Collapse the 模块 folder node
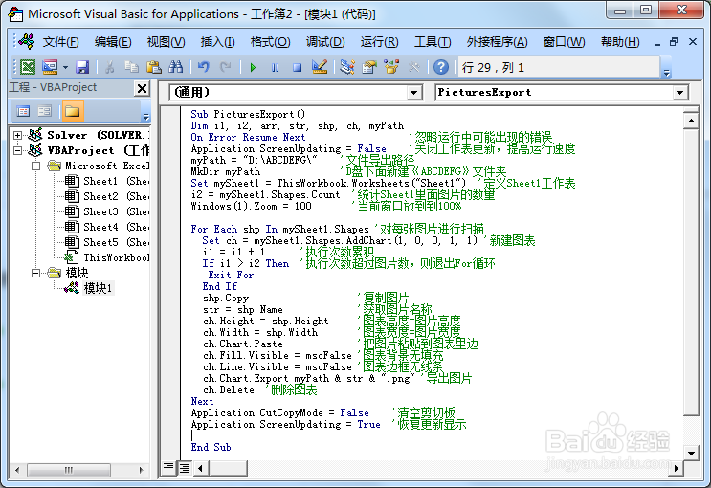711x488 pixels. coord(35,273)
